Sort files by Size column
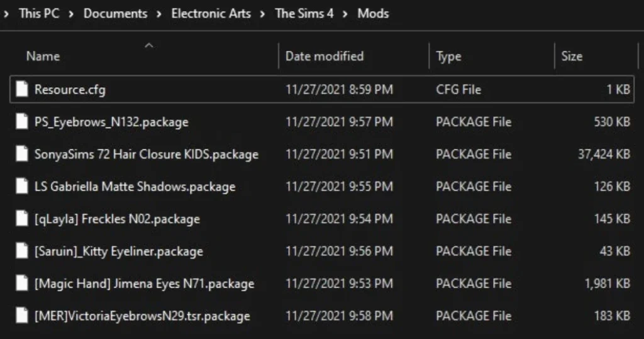 point(572,56)
